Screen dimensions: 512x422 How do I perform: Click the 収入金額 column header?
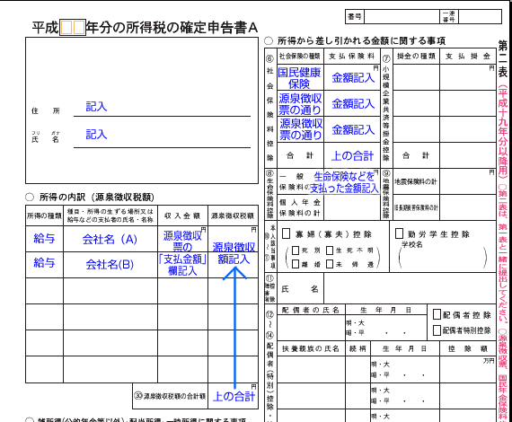[182, 215]
